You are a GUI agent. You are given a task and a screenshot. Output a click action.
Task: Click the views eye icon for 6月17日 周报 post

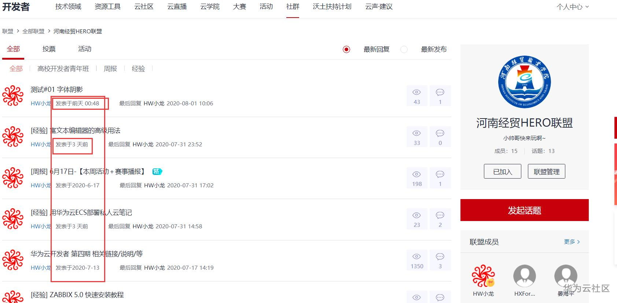416,174
